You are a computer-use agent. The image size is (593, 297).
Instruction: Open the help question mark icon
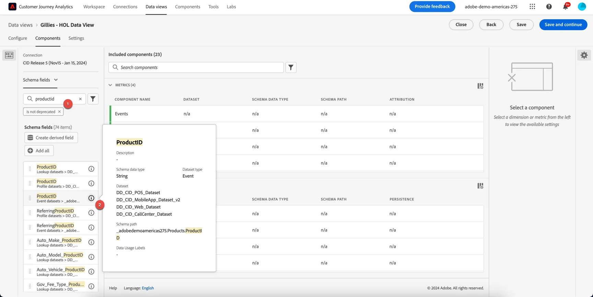tap(549, 7)
